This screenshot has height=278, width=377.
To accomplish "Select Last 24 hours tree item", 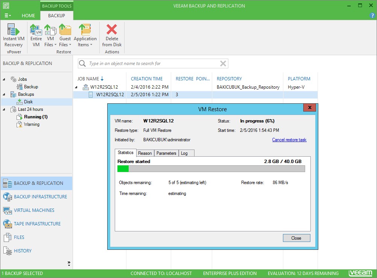I will pos(30,109).
